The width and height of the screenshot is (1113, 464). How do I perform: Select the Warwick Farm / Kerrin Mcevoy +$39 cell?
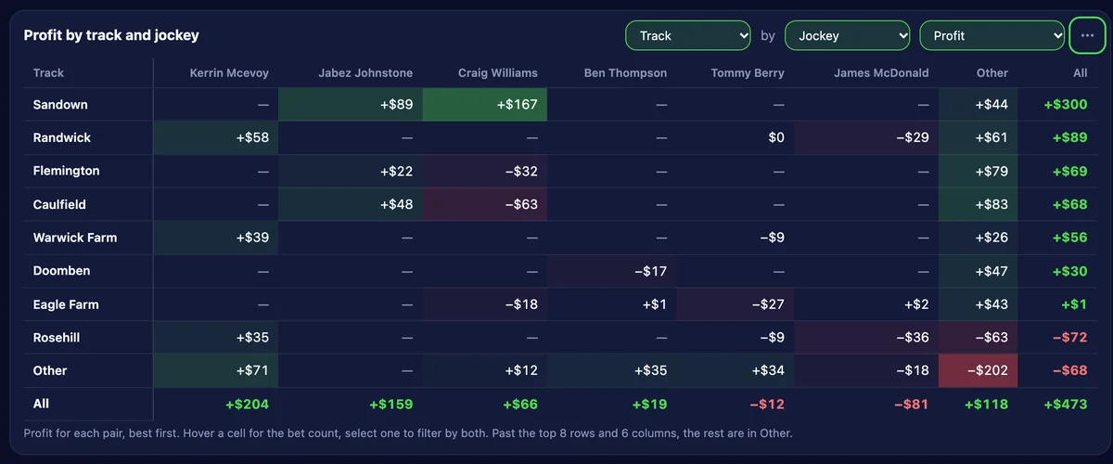tap(216, 238)
